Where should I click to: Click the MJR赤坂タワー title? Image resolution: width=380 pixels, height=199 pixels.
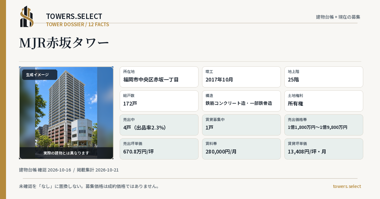coord(64,43)
